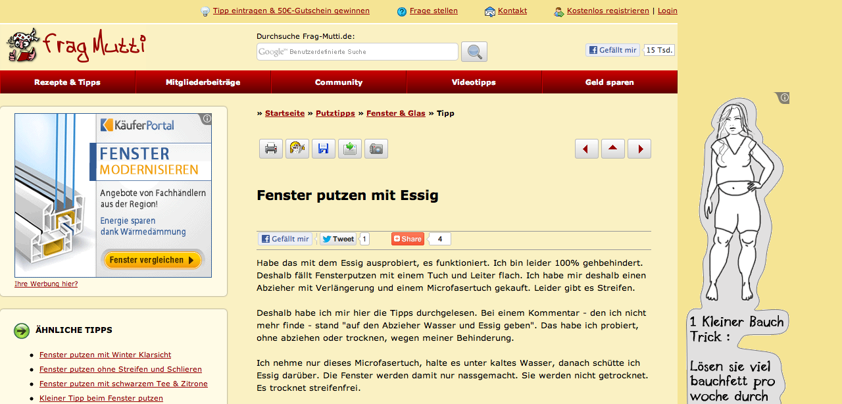Click the Kostenlos registrieren link
Screen dimensions: 842x404
607,11
